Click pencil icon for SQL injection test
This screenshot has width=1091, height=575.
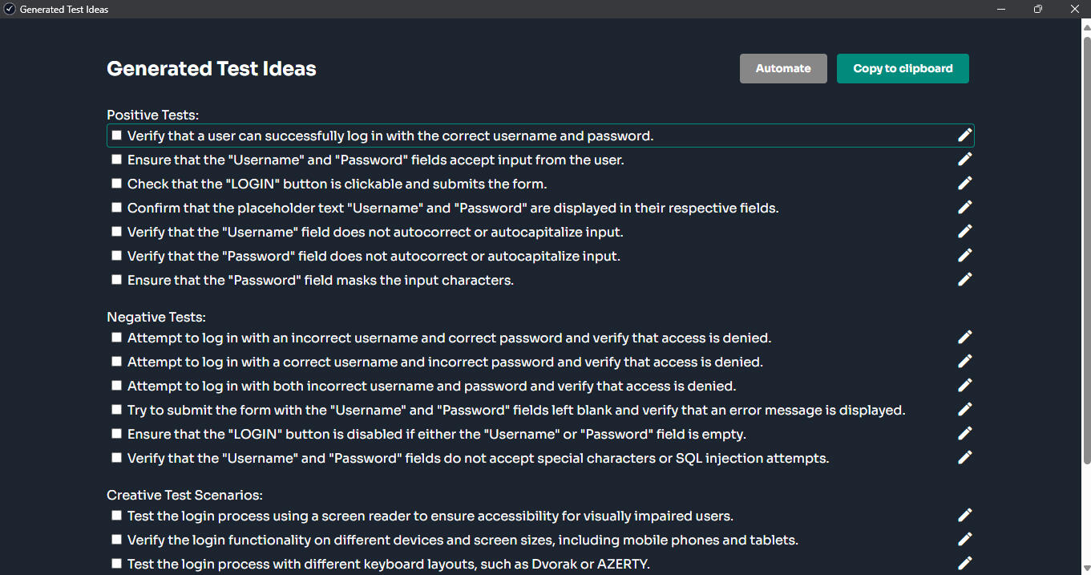click(x=965, y=458)
